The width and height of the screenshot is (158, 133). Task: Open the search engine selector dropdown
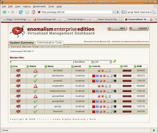(124, 12)
